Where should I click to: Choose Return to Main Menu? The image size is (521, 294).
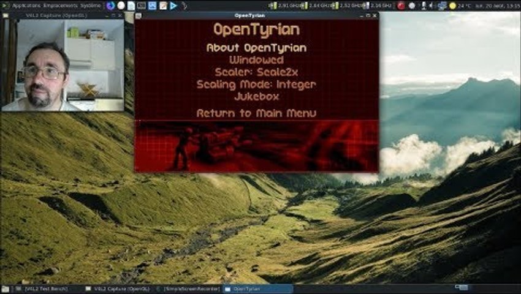pos(256,113)
